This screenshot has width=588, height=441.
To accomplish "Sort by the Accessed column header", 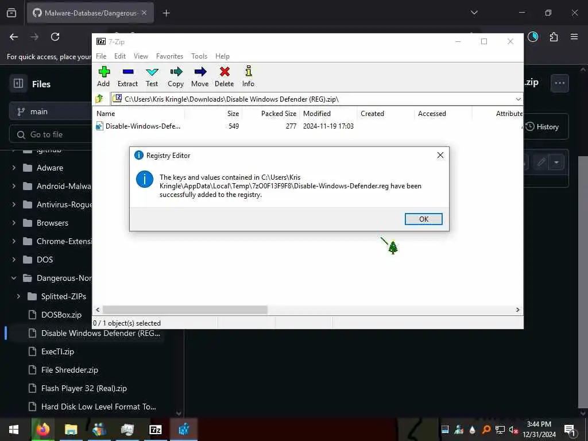I will 443,114.
